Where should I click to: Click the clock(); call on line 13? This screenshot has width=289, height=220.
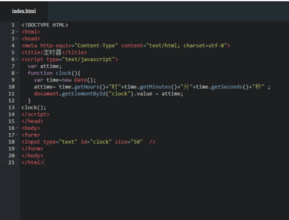34,107
